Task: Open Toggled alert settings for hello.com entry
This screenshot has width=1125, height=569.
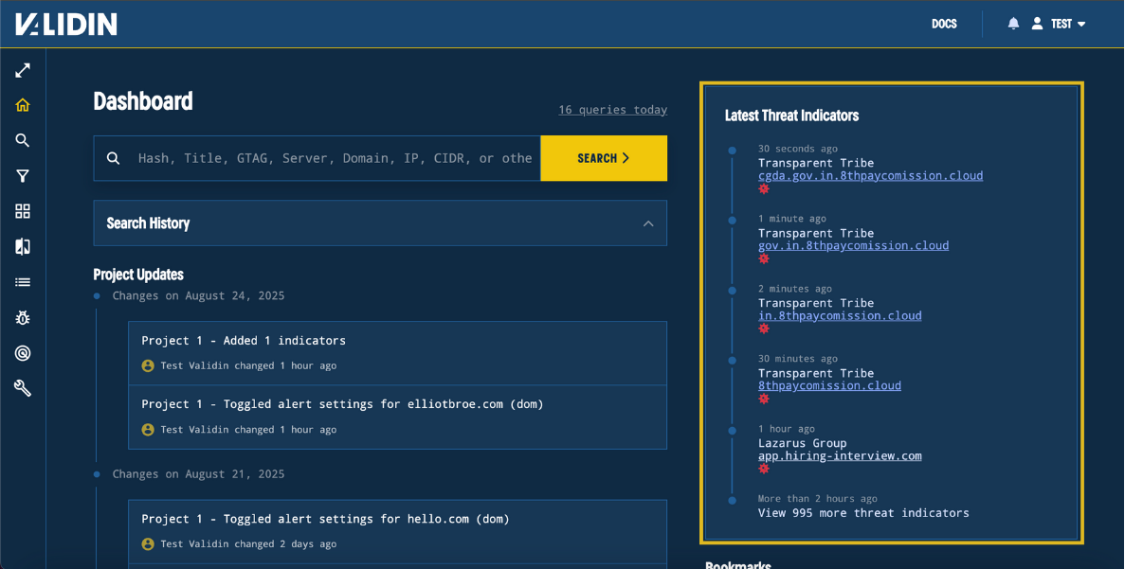Action: click(x=397, y=532)
